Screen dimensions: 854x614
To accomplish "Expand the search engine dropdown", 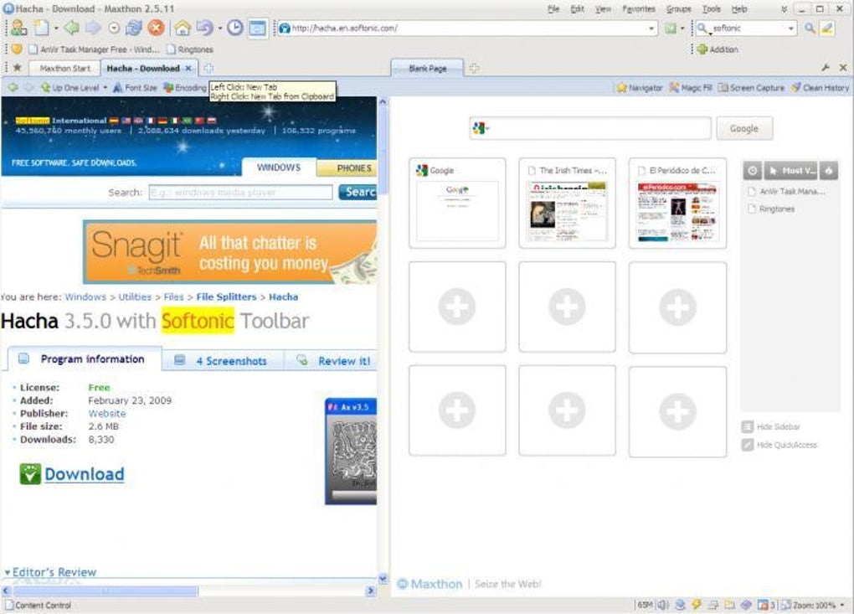I will coord(792,28).
